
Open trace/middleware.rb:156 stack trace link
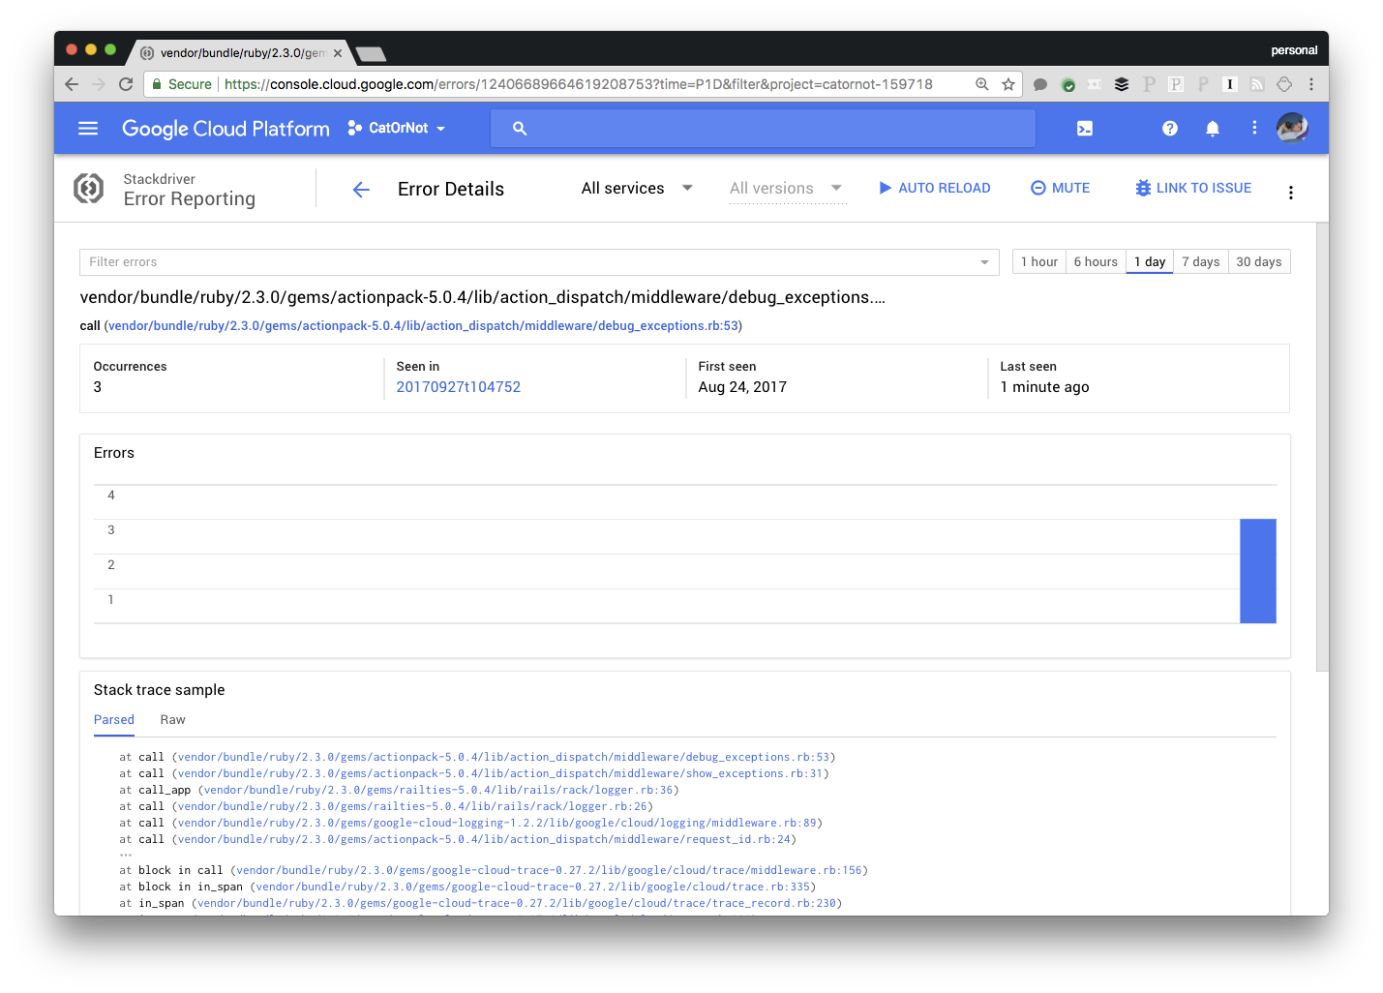tap(549, 870)
